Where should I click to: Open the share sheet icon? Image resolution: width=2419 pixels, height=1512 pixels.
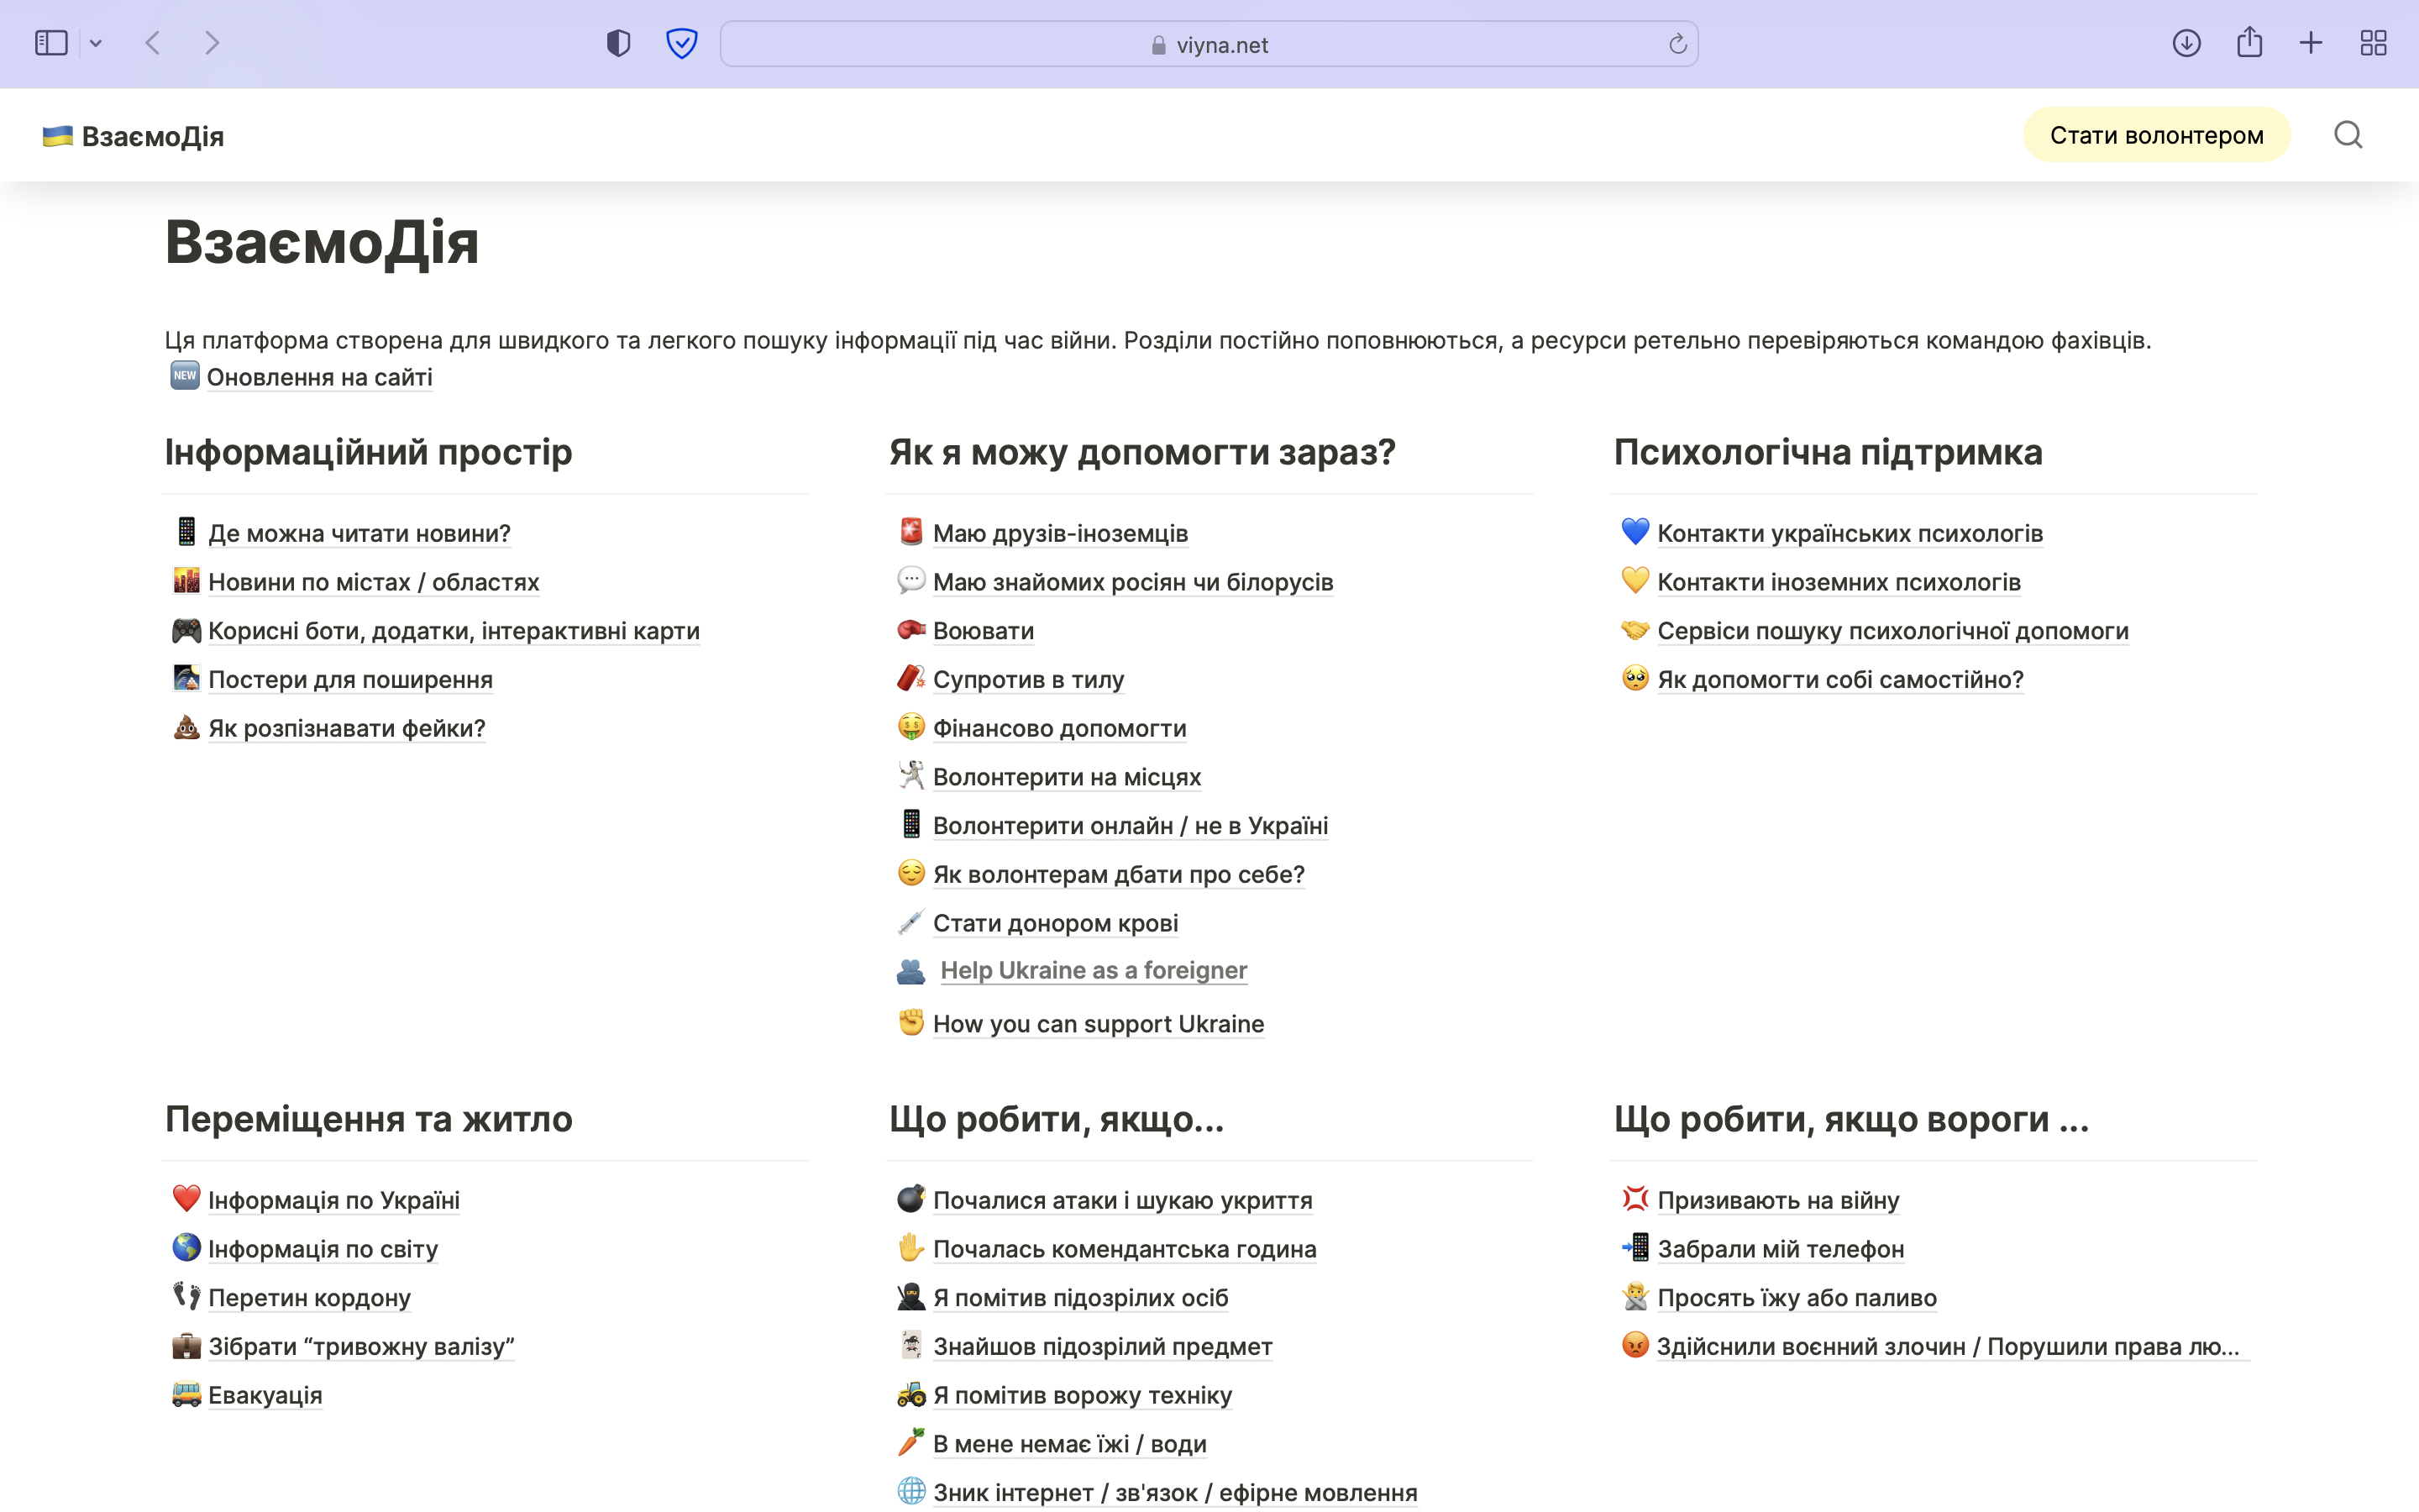coord(2249,42)
